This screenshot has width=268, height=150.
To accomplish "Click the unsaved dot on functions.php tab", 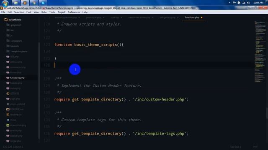I will pyautogui.click(x=201, y=17).
